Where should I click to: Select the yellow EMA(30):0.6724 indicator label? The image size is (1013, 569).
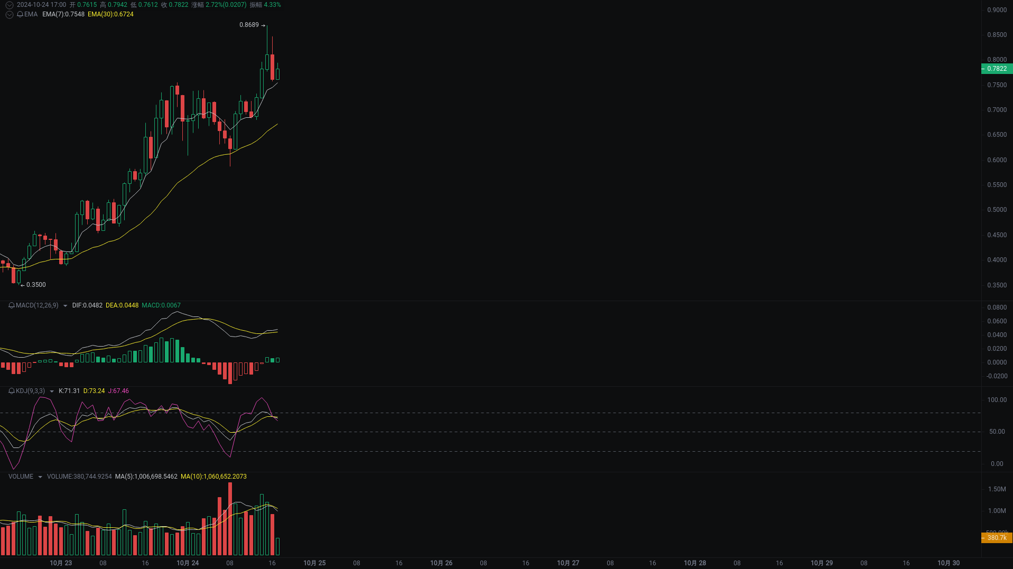[x=110, y=15]
